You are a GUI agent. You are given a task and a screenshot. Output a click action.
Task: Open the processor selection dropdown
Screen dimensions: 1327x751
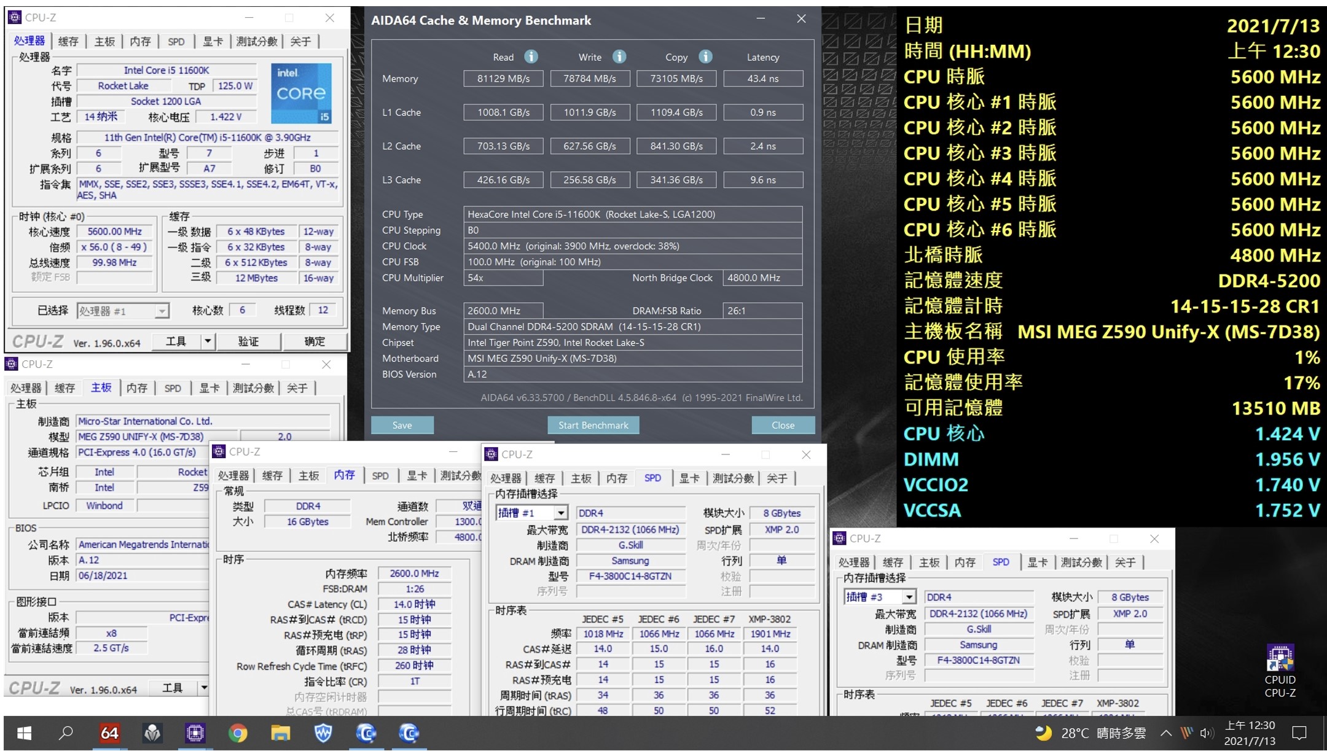[162, 311]
